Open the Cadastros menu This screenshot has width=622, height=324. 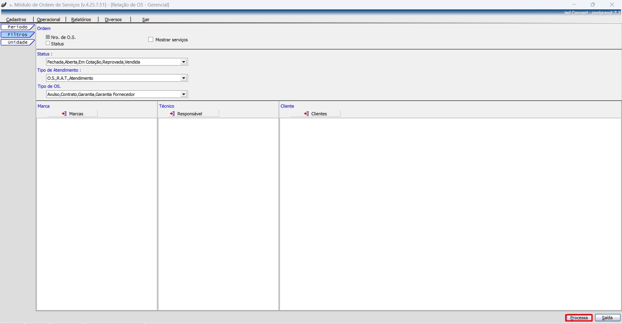[x=16, y=19]
